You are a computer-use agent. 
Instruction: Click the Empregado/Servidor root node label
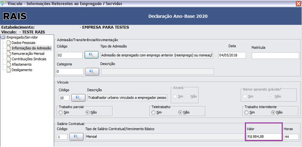coord(22,37)
